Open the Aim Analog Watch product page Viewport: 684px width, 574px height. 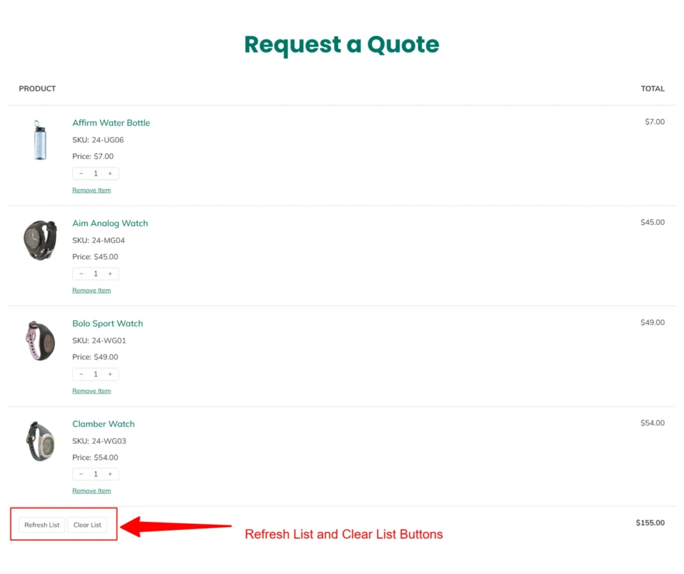click(110, 223)
